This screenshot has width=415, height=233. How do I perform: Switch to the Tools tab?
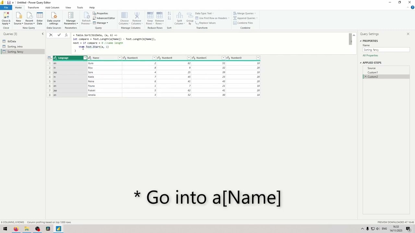coord(80,7)
